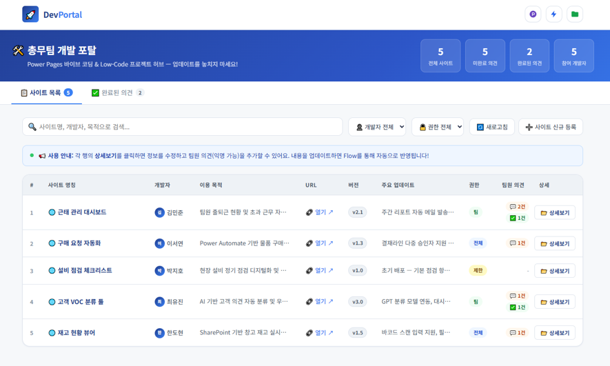The width and height of the screenshot is (610, 366).
Task: Click the 참여 개발자 stat card
Action: pyautogui.click(x=574, y=56)
